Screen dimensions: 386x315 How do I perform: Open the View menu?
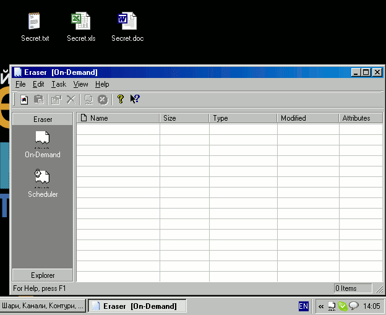coord(80,84)
